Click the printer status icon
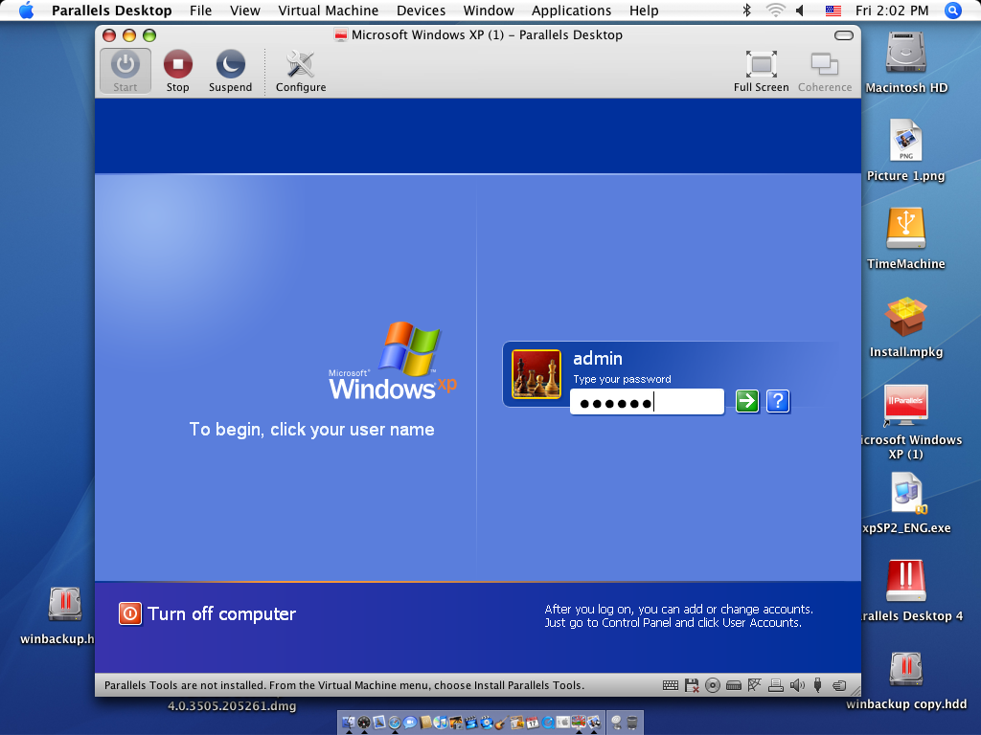981x735 pixels. click(x=776, y=685)
